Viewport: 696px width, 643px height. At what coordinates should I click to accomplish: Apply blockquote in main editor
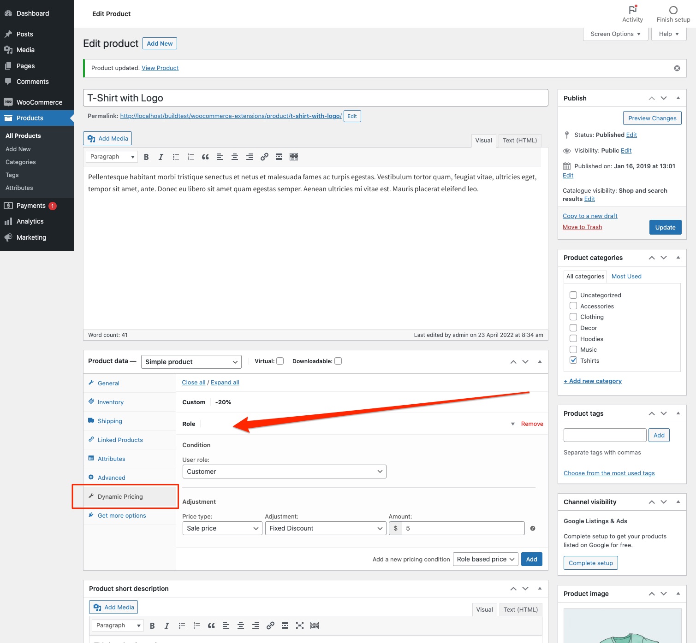click(205, 157)
